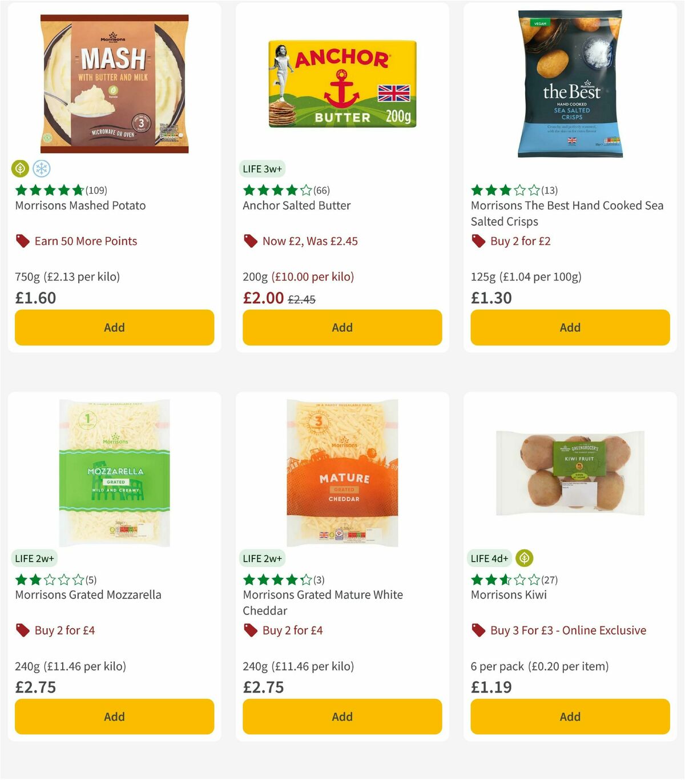The image size is (685, 780).
Task: Click the (13) reviews link for Sea Salted Crisps
Action: pos(547,190)
